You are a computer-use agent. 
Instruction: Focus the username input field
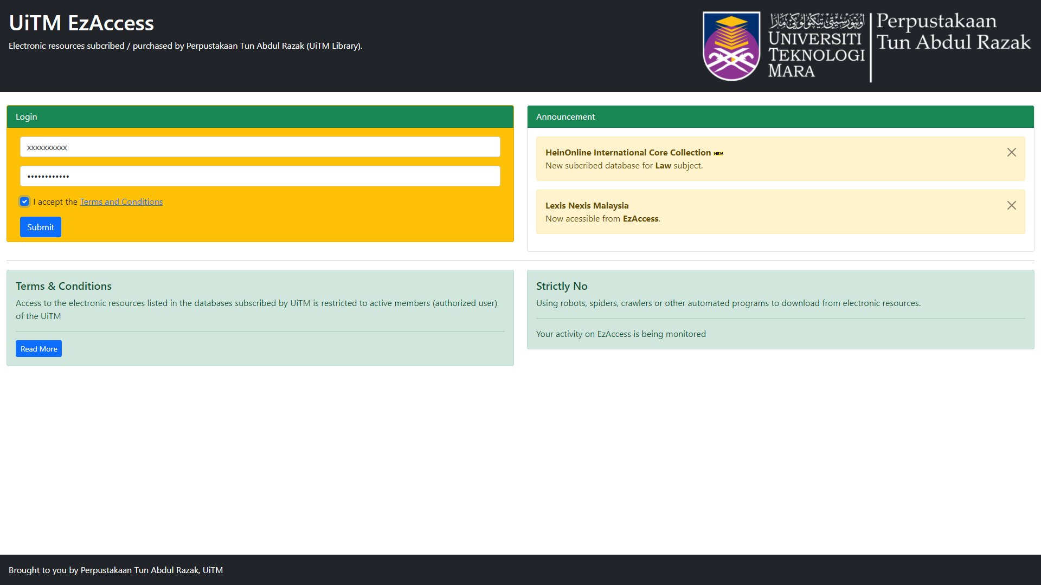point(260,147)
